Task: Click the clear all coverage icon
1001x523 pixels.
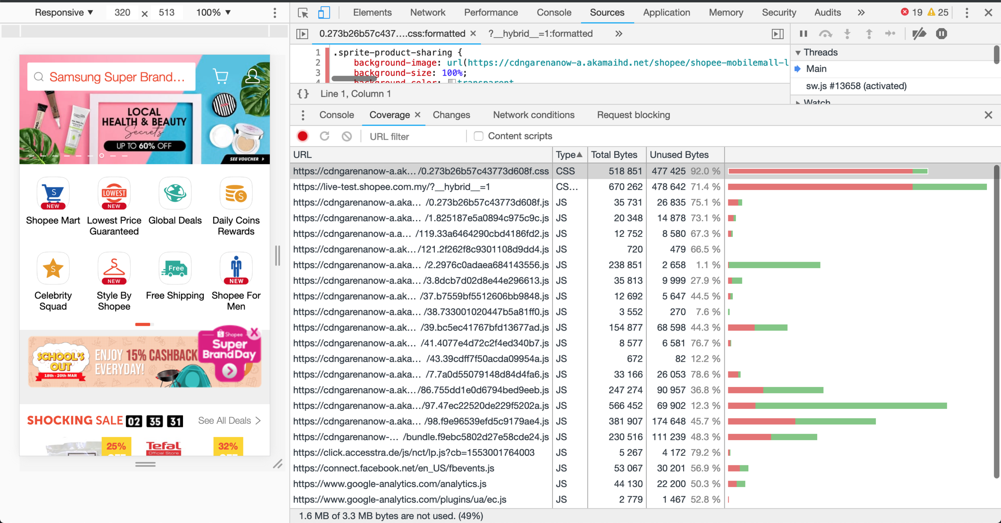Action: pyautogui.click(x=347, y=136)
